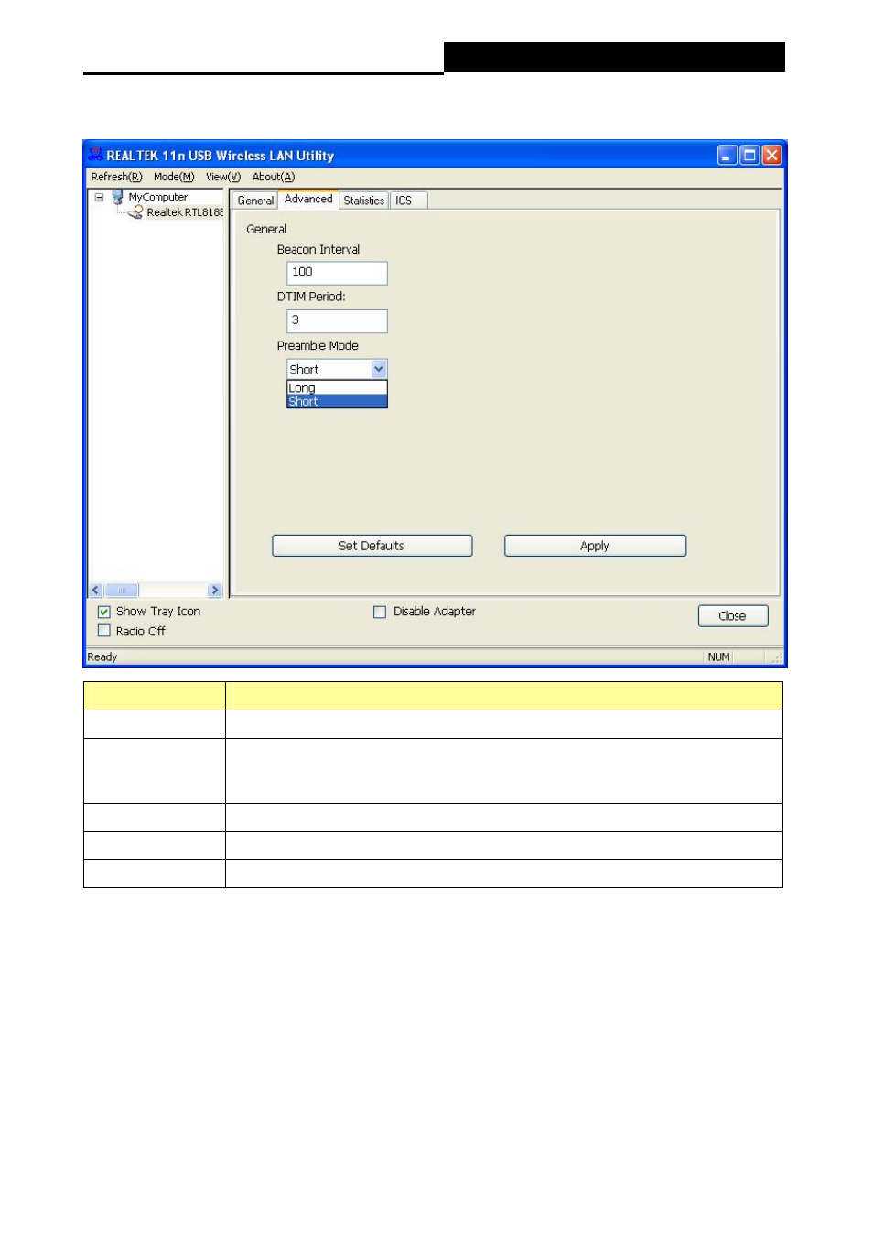Click the left scroll arrow in the tree panel

click(96, 591)
